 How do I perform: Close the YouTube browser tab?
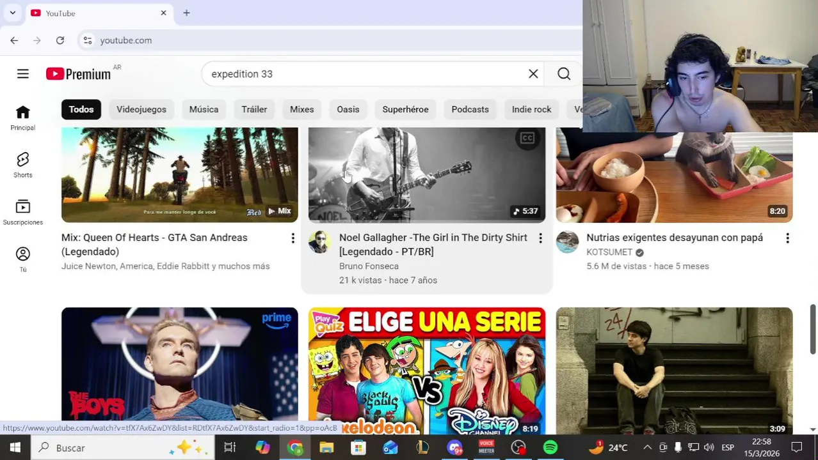(x=163, y=13)
